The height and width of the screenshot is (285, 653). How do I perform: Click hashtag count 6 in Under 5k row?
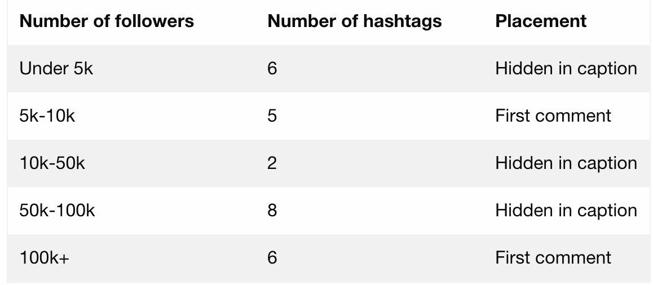point(272,69)
